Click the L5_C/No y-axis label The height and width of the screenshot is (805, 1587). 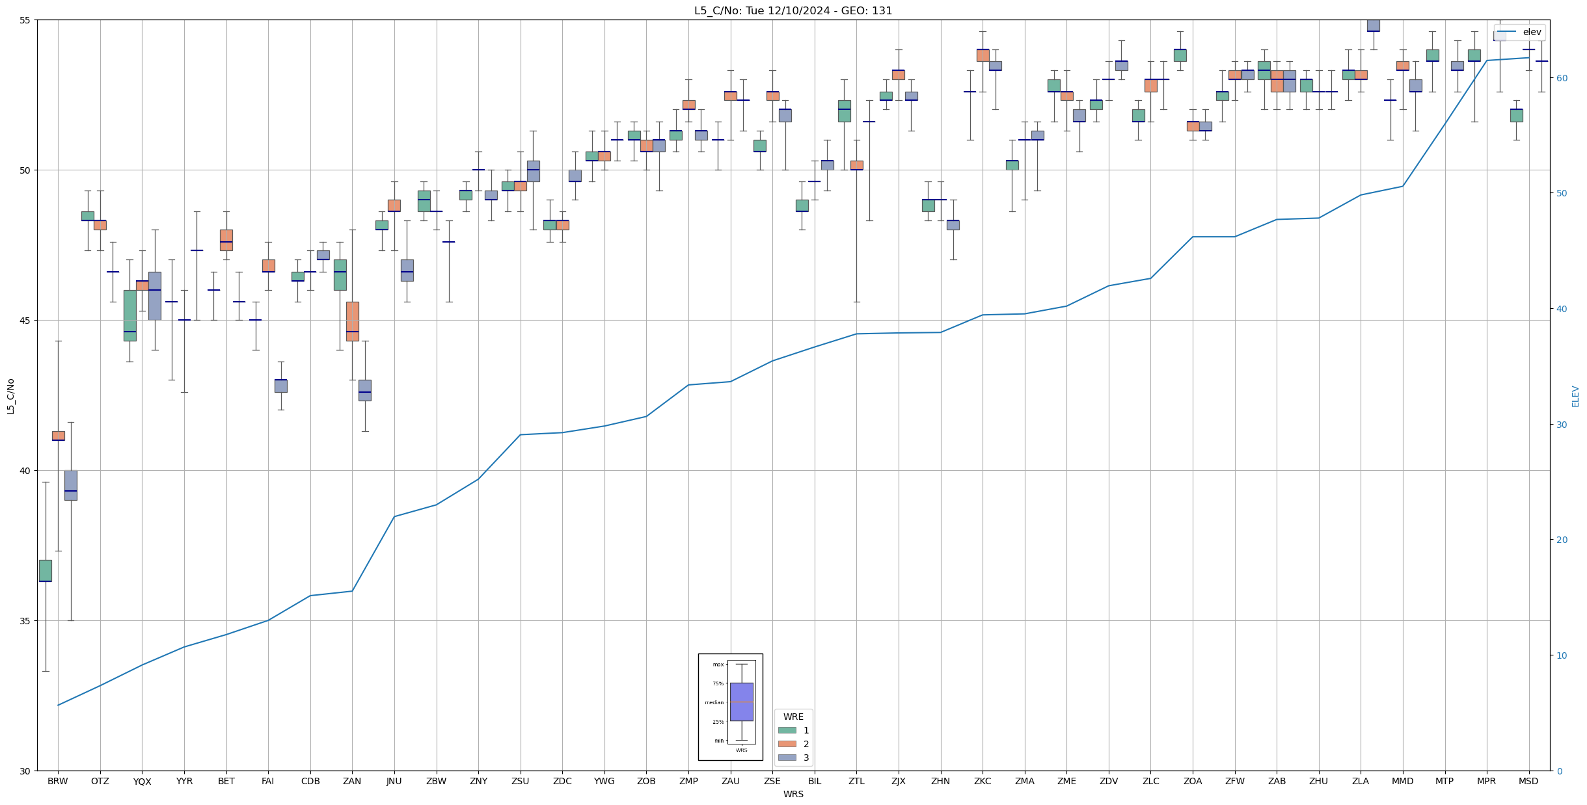[10, 396]
